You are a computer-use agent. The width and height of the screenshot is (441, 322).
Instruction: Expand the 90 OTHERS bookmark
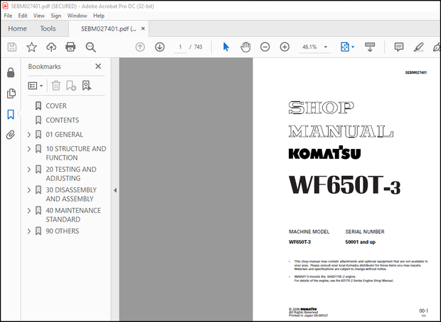click(x=29, y=232)
